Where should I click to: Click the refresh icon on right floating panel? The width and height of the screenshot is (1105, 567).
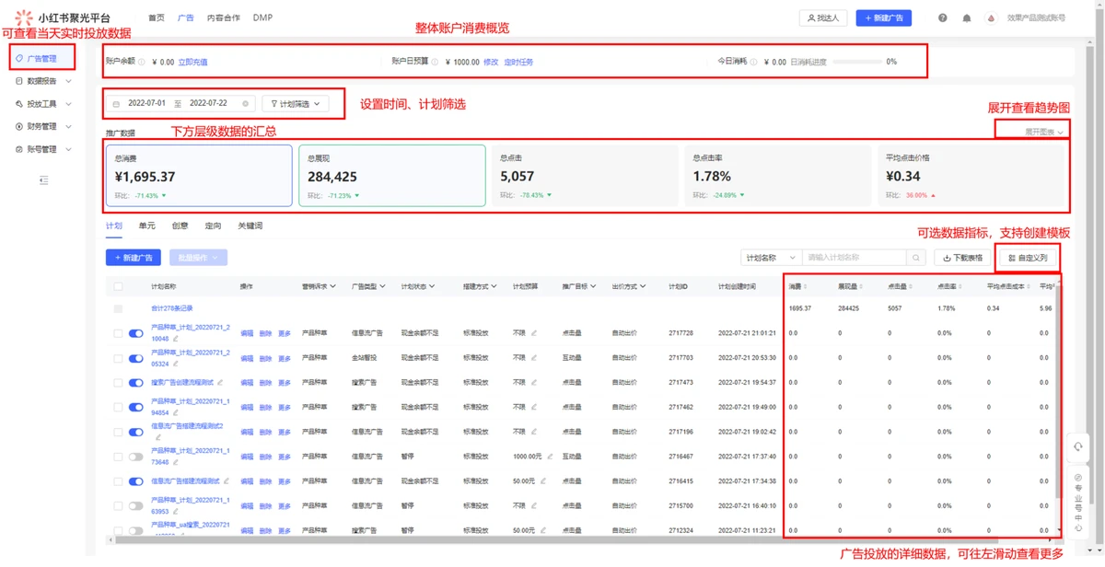point(1078,446)
